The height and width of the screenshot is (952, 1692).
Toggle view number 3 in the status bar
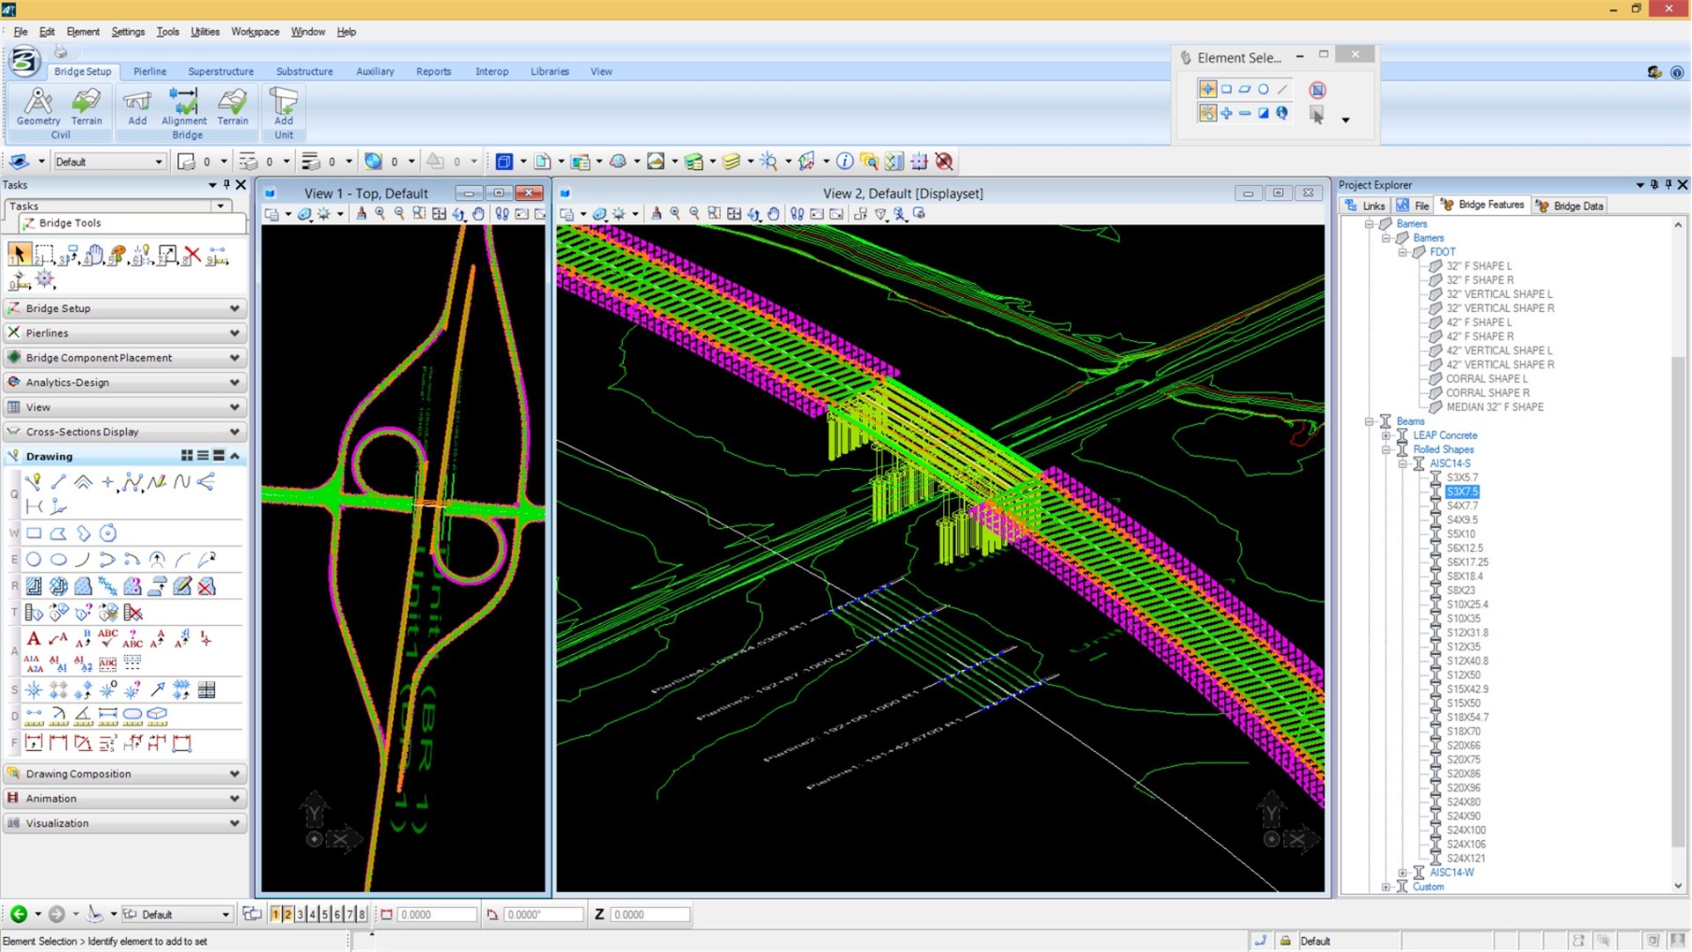(x=300, y=914)
